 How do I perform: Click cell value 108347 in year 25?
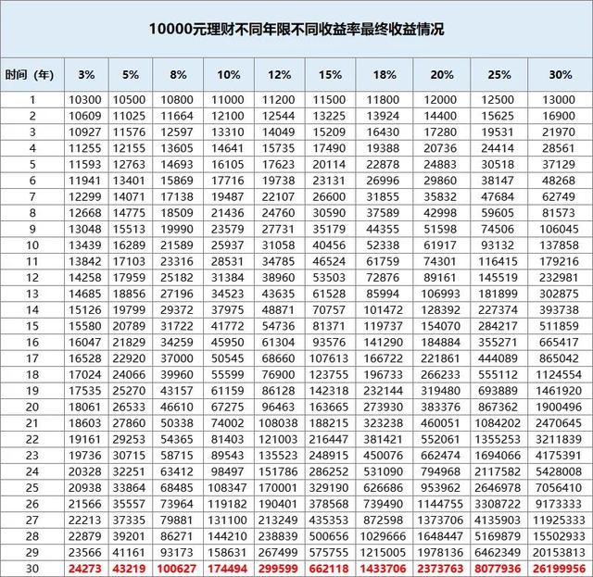[x=228, y=488]
